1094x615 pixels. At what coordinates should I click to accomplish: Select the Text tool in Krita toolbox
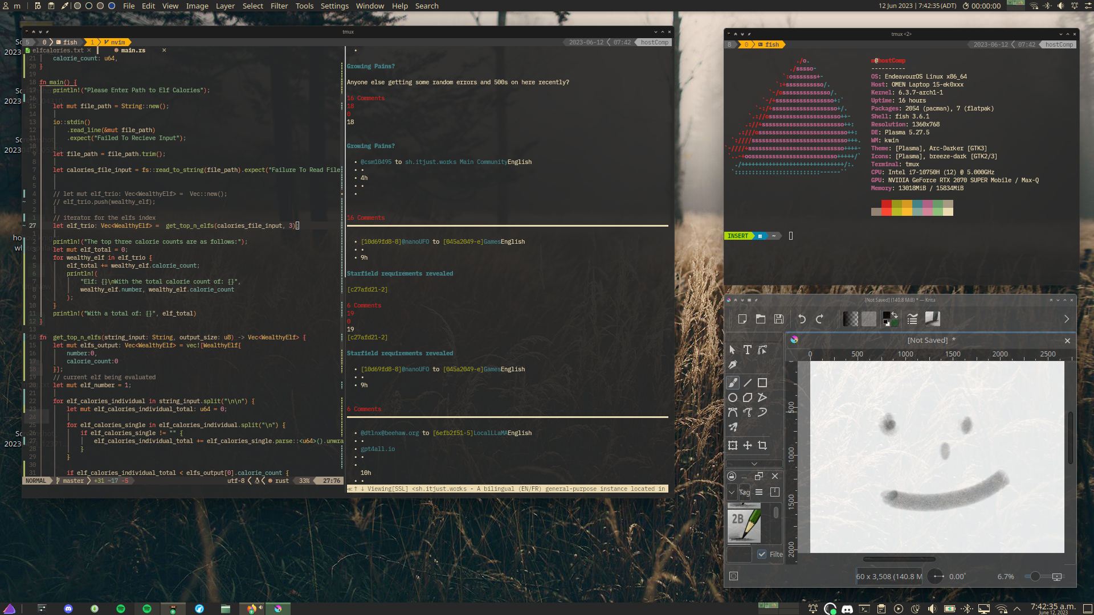[748, 350]
